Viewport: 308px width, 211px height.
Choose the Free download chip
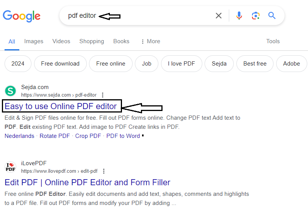60,64
